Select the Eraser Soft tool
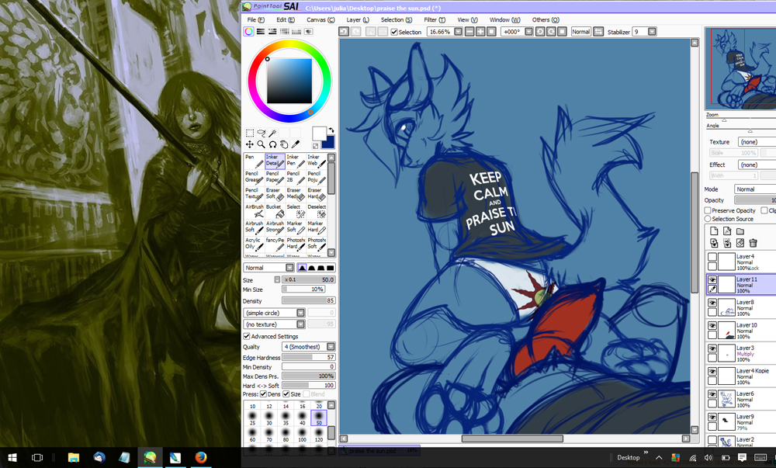 tap(274, 194)
